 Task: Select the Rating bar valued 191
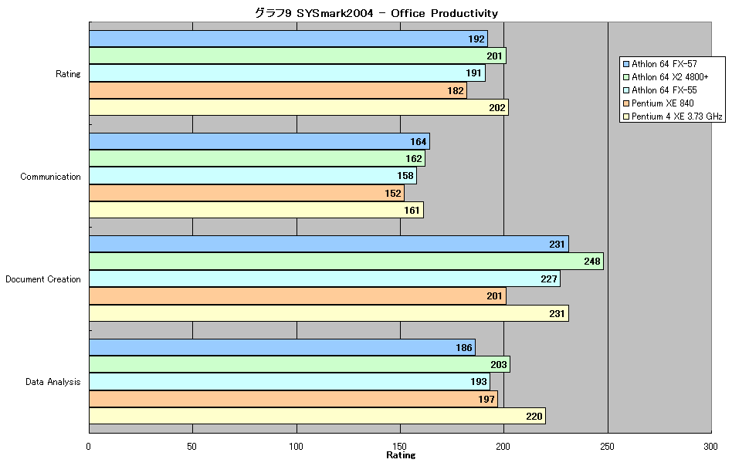click(287, 73)
